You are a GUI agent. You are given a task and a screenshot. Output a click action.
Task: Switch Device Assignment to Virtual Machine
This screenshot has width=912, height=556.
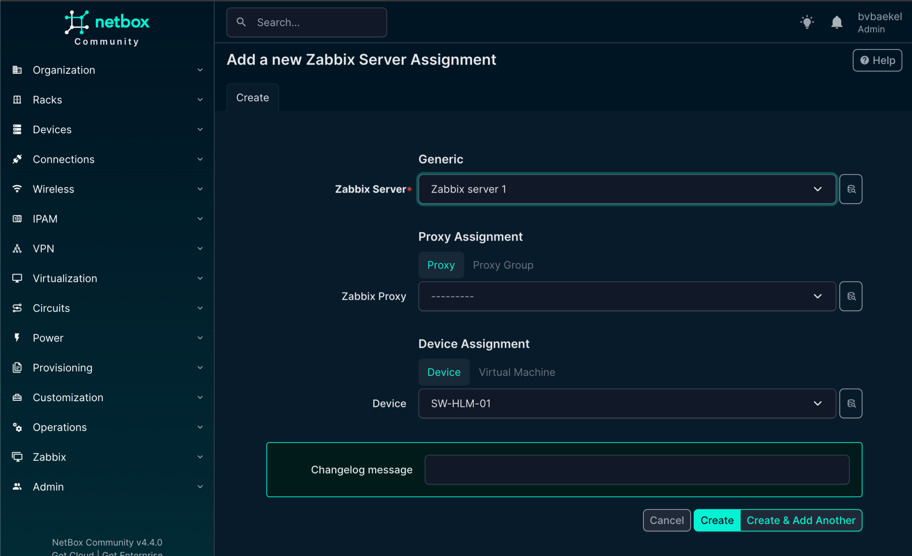click(517, 372)
